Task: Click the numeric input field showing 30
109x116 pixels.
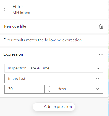Action: coord(24,89)
